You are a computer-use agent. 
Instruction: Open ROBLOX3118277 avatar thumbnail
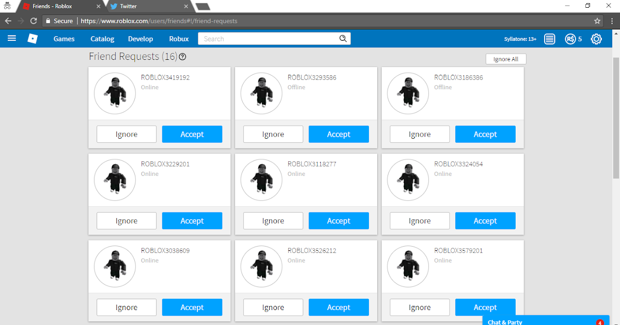pyautogui.click(x=261, y=180)
